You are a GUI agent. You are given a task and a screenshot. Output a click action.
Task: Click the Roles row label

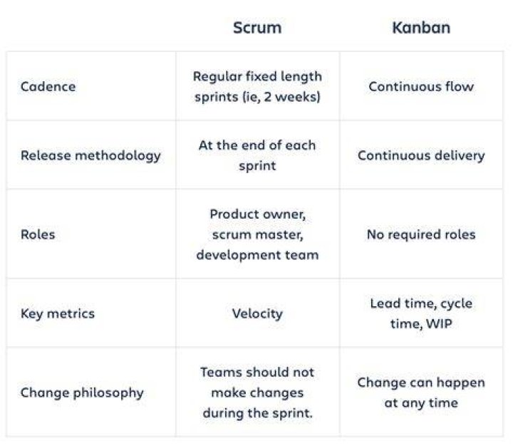pos(38,234)
